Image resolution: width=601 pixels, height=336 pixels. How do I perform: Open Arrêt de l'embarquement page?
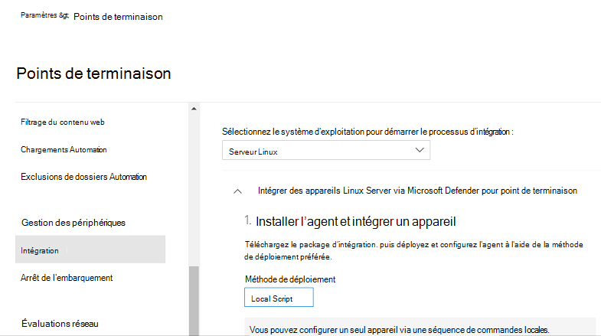point(67,278)
